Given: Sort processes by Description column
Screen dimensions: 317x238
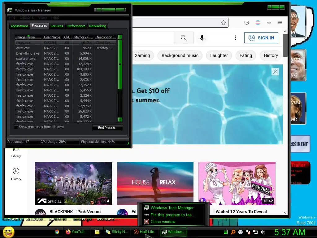Looking at the screenshot, I should click(105, 37).
